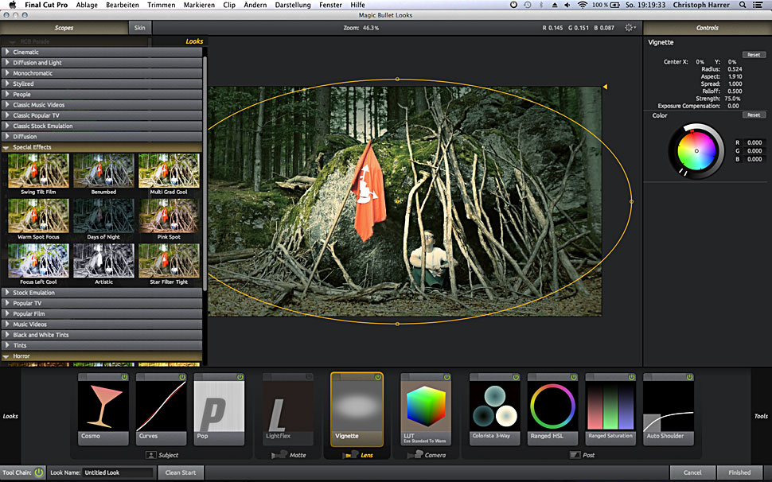Toggle power on the Cosmo tool
The height and width of the screenshot is (482, 772).
click(x=124, y=377)
